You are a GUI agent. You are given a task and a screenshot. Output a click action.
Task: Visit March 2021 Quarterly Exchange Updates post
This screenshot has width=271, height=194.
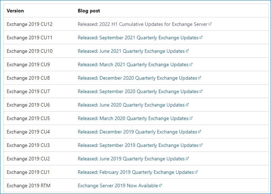(133, 64)
